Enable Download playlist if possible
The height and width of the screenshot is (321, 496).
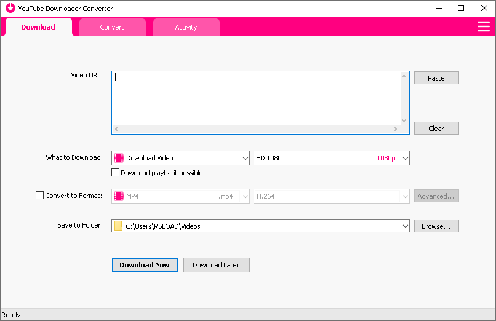tap(116, 173)
